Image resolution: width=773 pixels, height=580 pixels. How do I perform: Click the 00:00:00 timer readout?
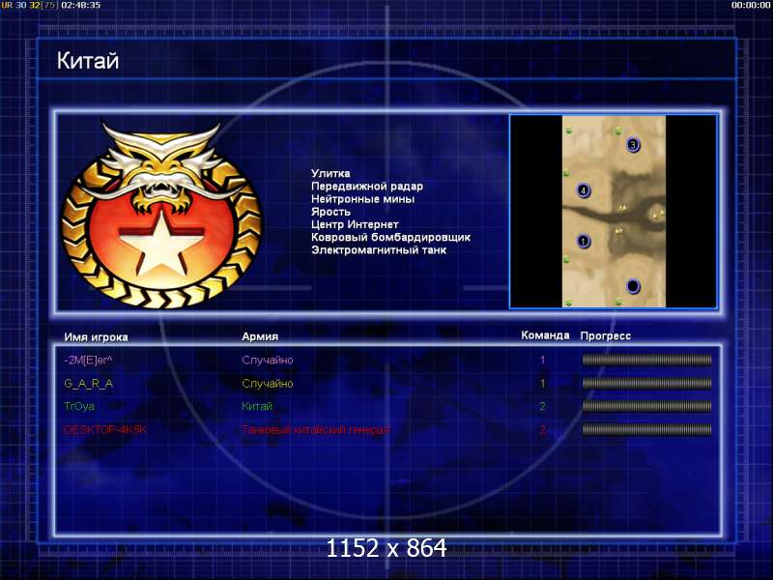click(752, 5)
